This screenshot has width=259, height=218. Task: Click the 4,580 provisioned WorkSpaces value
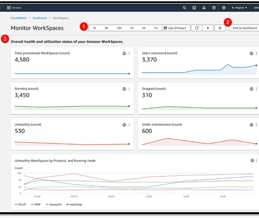coord(22,60)
